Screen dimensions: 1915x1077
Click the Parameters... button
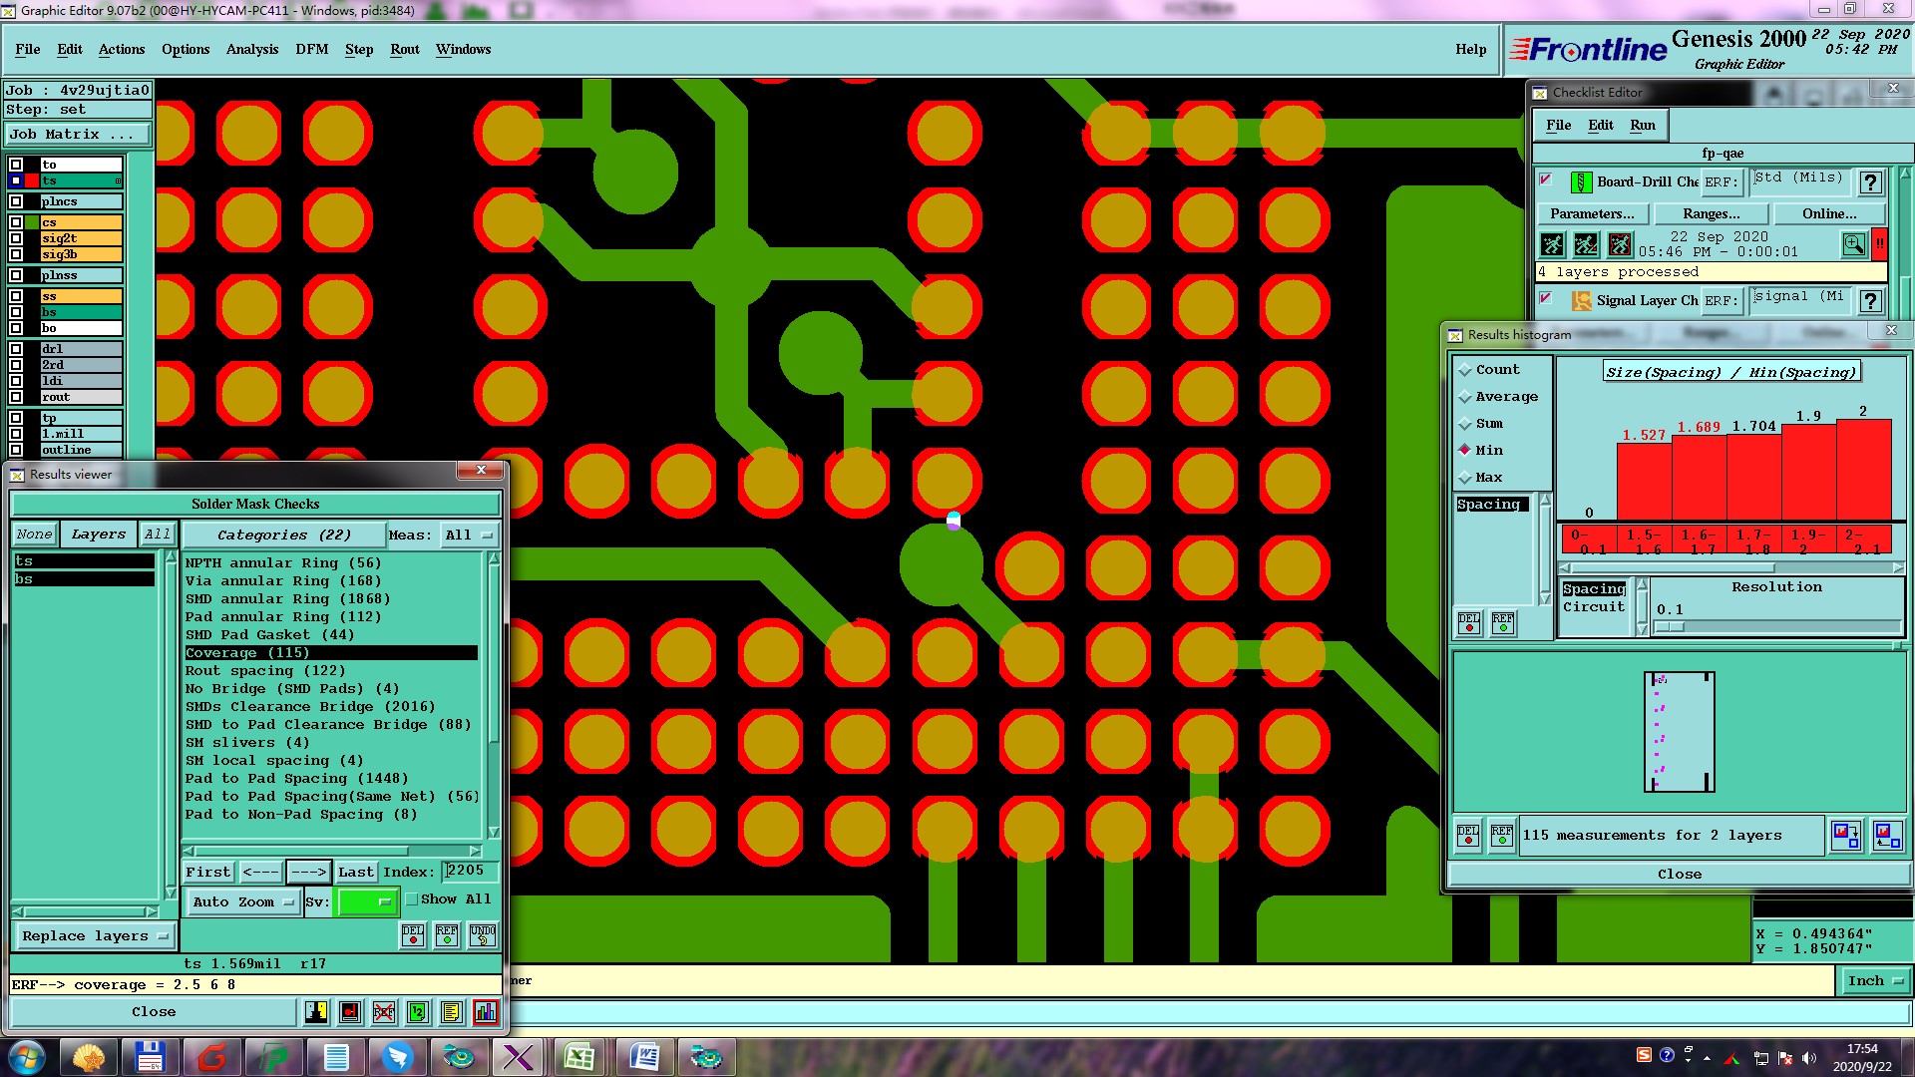point(1592,214)
